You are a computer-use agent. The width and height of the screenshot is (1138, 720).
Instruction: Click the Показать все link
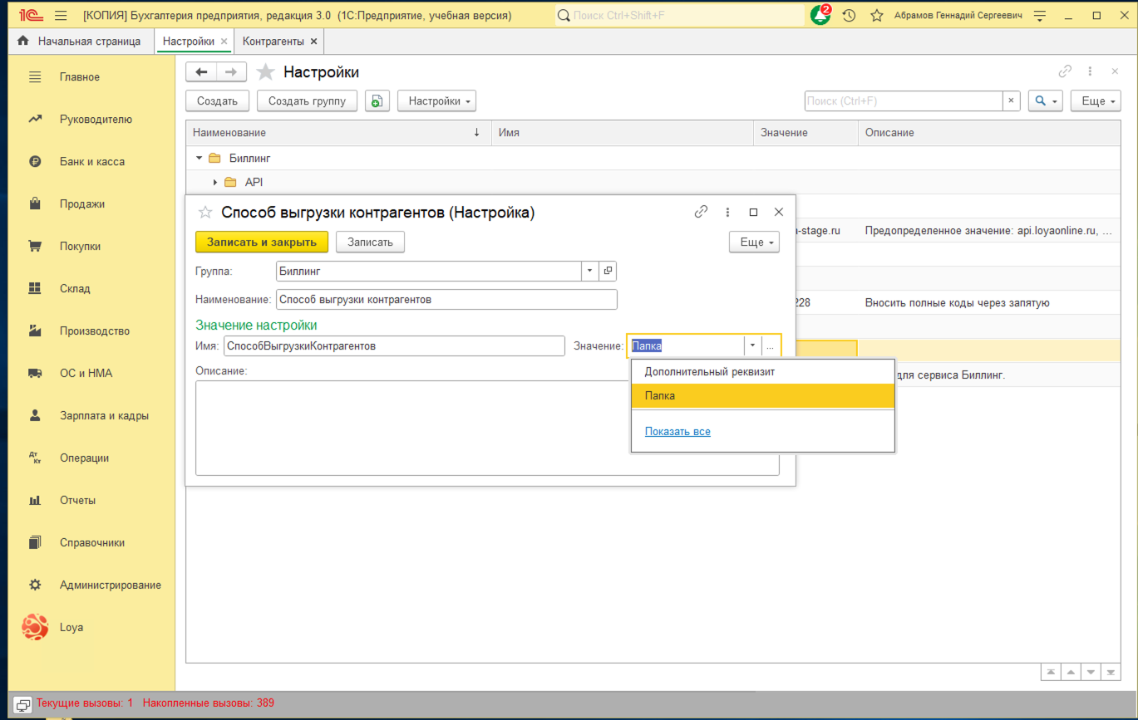coord(677,432)
